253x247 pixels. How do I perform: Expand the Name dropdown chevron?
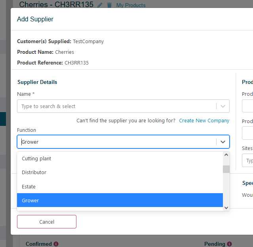[223, 106]
